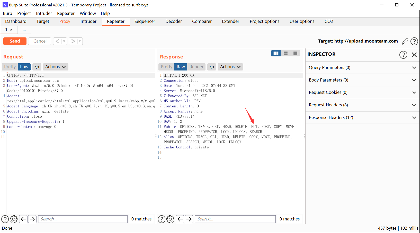
Task: Open help next to the target pencil
Action: 414,41
